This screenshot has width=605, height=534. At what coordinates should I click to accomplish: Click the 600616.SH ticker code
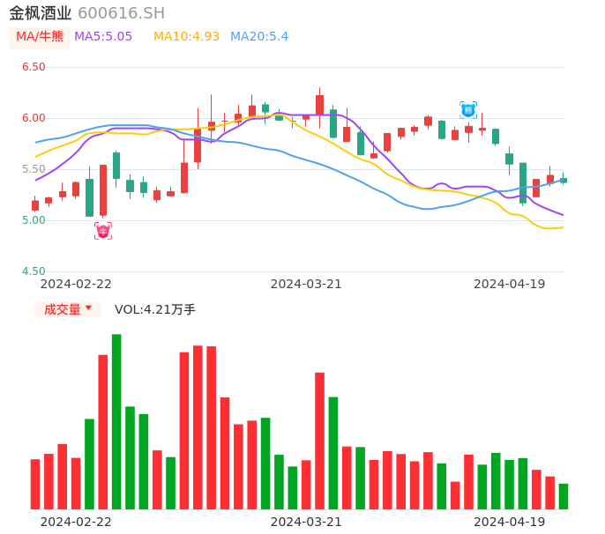point(121,13)
